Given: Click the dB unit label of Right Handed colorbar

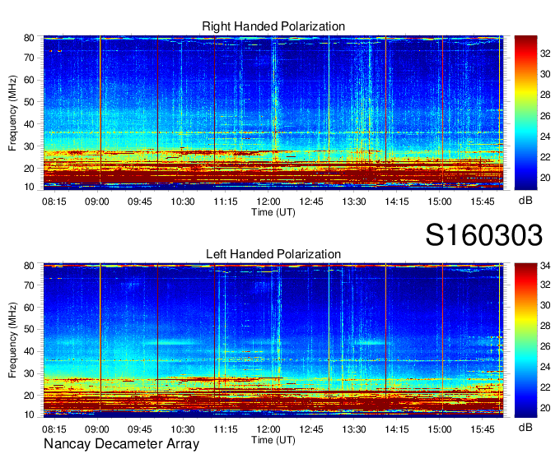Looking at the screenshot, I should point(525,201).
